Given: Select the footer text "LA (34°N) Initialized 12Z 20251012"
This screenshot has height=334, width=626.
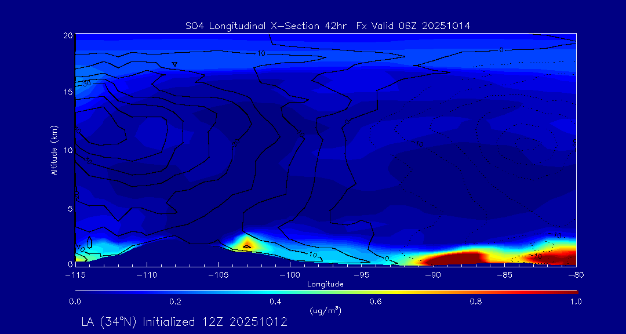Looking at the screenshot, I should pos(184,322).
